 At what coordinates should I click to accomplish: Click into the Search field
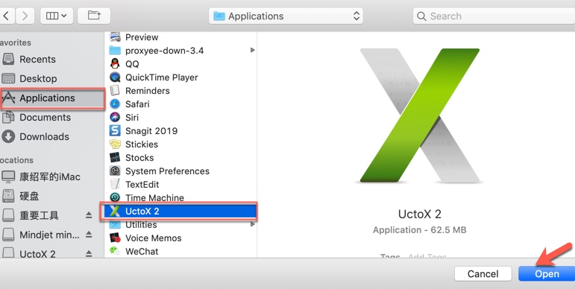pos(494,16)
